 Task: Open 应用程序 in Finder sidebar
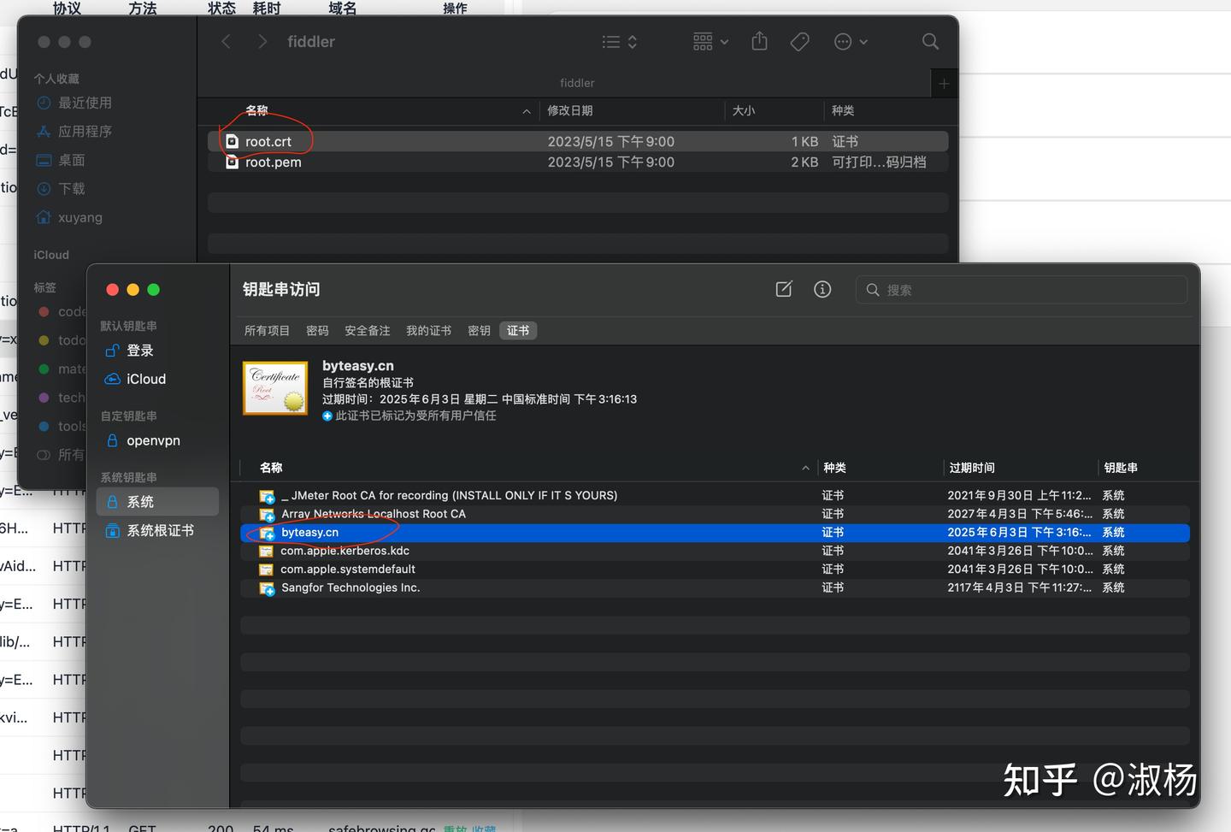click(x=75, y=131)
